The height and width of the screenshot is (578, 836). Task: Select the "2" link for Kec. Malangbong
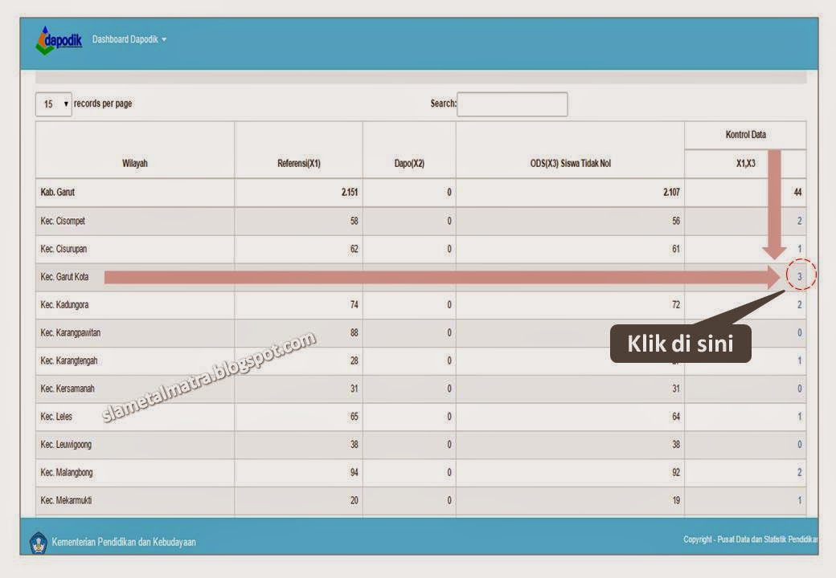coord(799,472)
